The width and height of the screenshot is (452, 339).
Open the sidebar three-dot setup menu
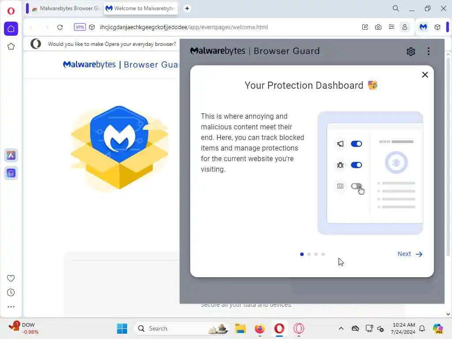pos(11,307)
